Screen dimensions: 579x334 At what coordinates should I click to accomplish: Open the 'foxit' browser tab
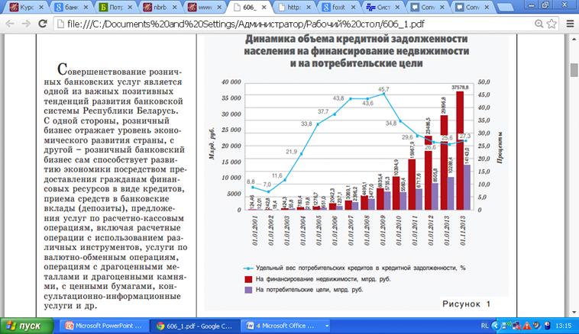pos(335,7)
